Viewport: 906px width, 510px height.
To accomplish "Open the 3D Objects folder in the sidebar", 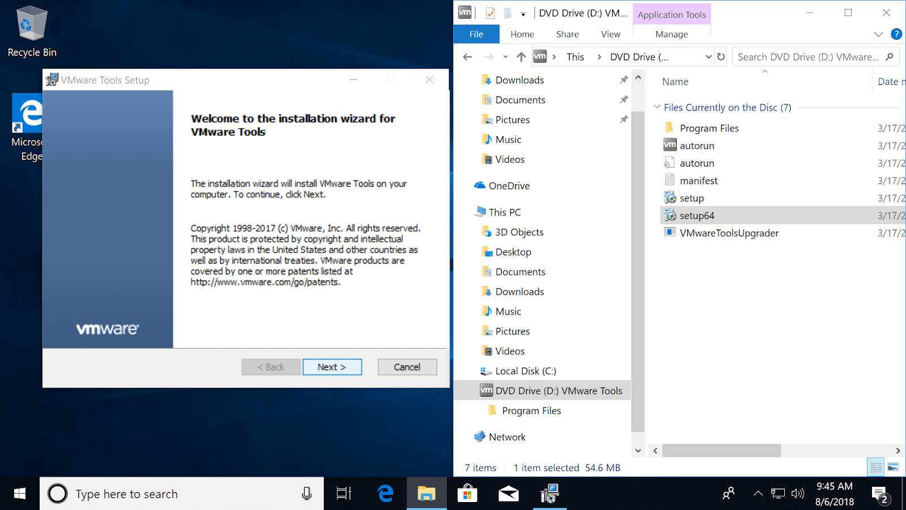I will tap(519, 232).
